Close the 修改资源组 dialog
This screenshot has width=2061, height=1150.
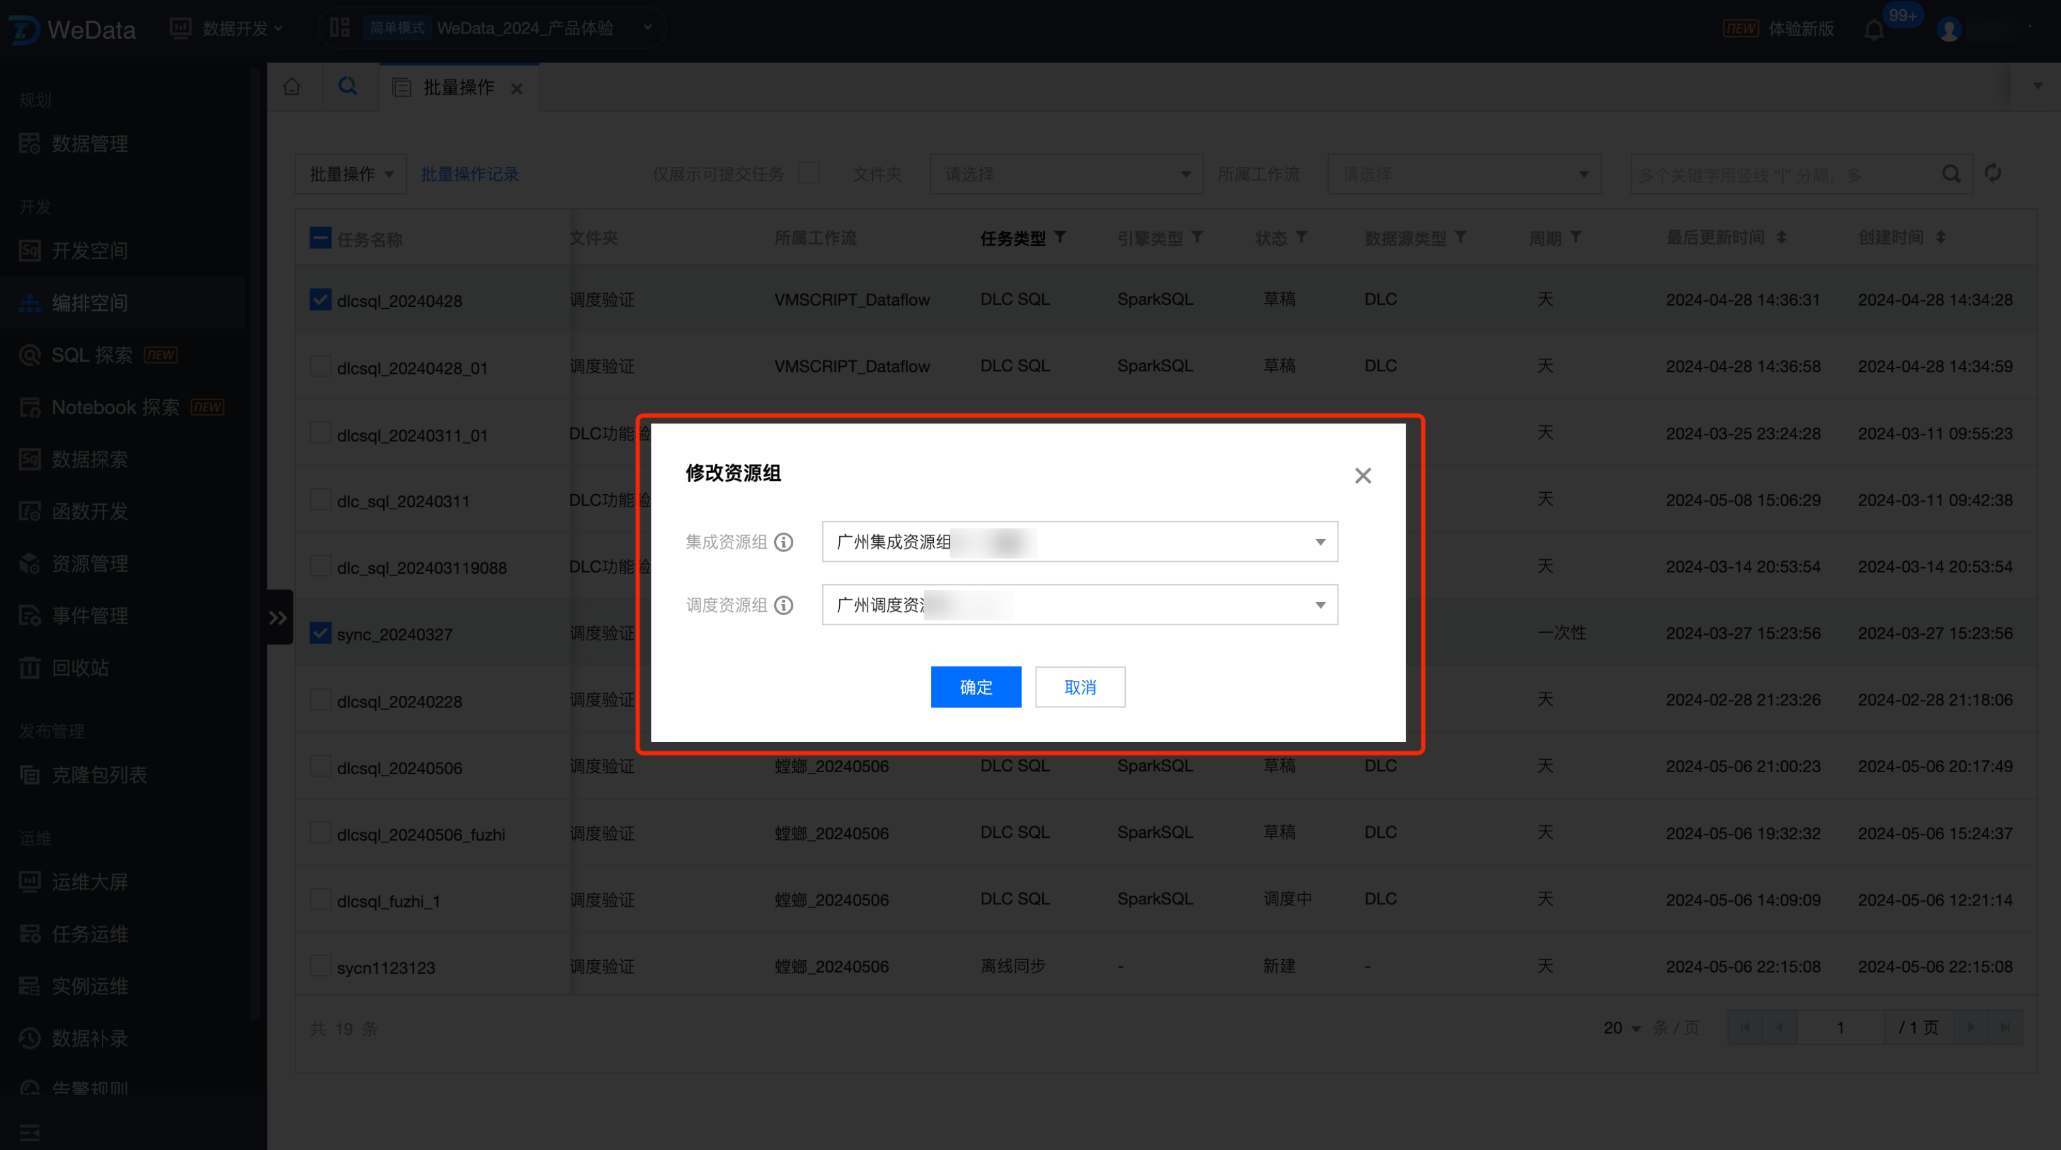(x=1362, y=476)
